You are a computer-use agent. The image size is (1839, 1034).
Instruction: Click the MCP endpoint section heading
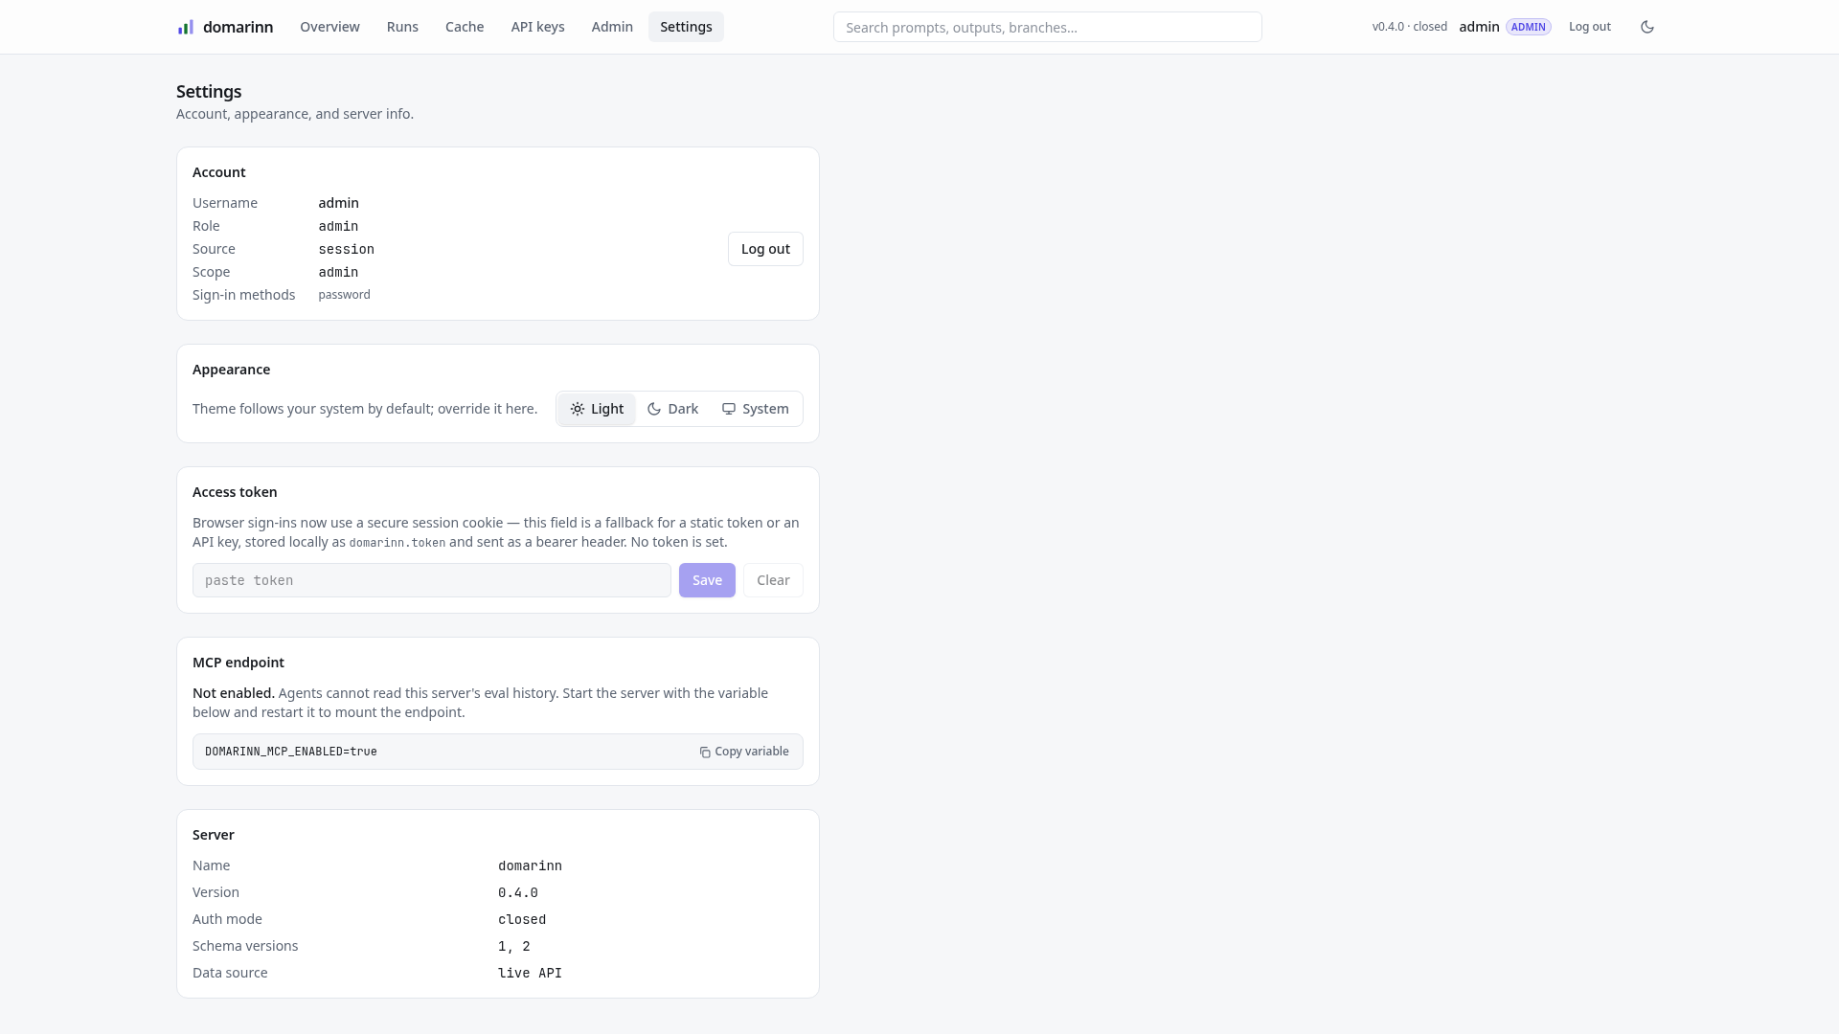[x=238, y=663]
